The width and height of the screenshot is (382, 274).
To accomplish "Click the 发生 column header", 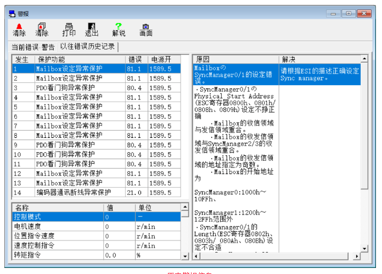I will (x=24, y=59).
